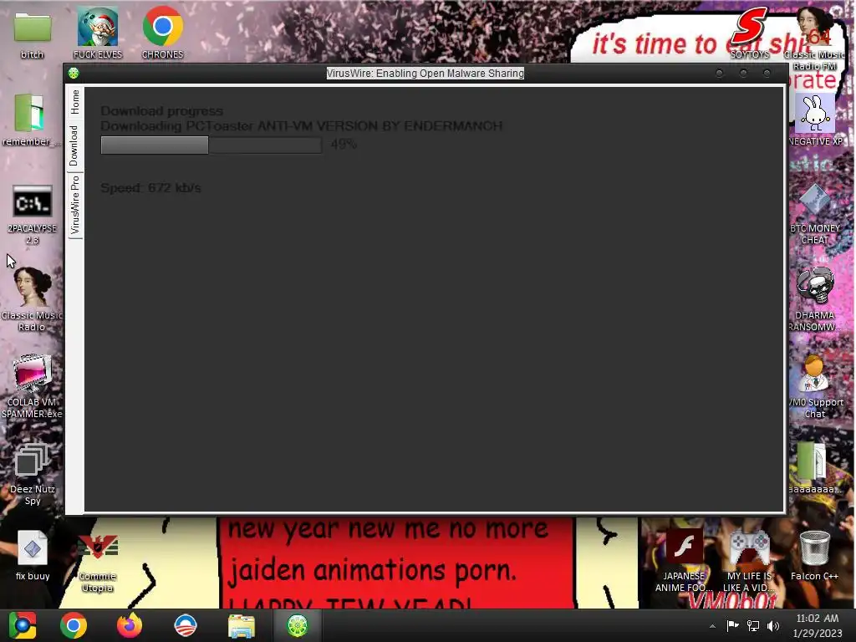This screenshot has width=856, height=642.
Task: Open the 2PACALYPSE 2.3 command prompt icon
Action: click(33, 215)
